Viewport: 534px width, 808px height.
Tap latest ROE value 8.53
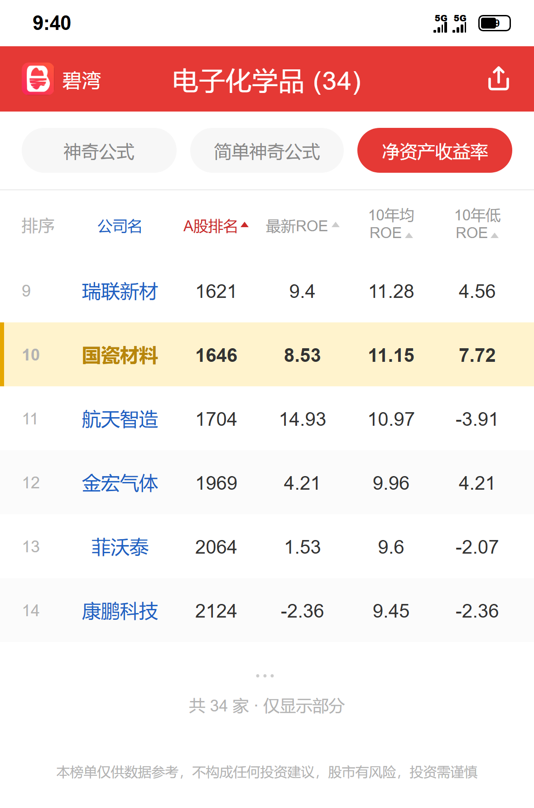click(x=302, y=355)
